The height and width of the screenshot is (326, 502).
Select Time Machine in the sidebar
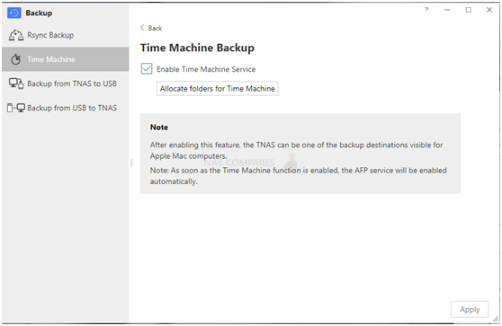[66, 59]
